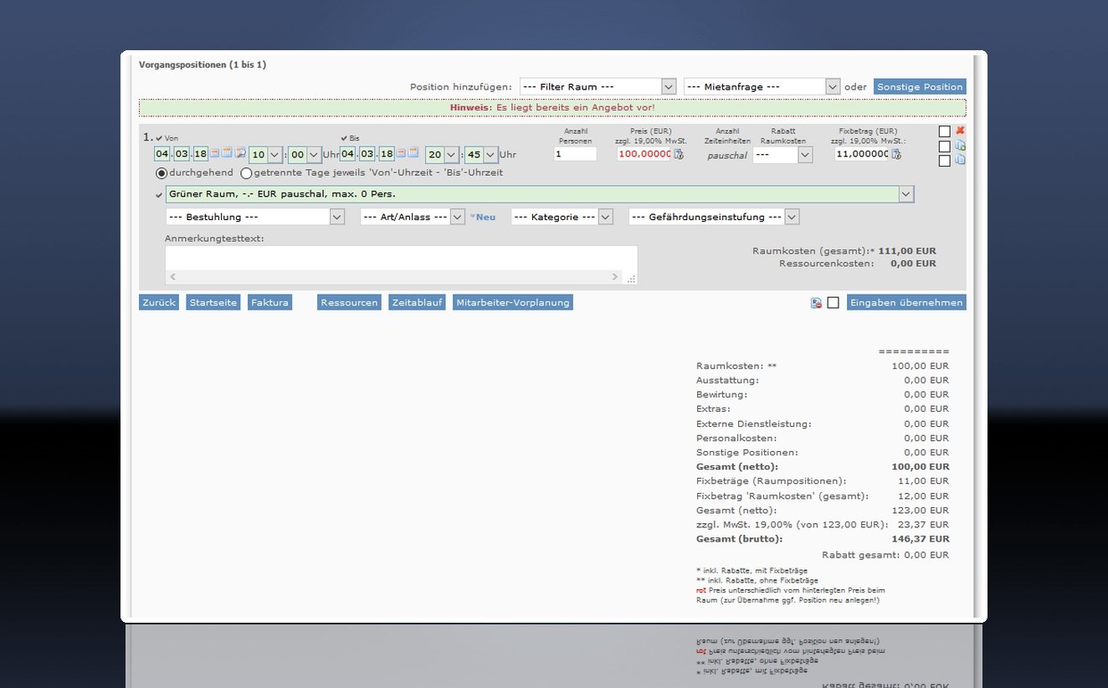
Task: Click Preis field showing 100,00000
Action: point(644,154)
